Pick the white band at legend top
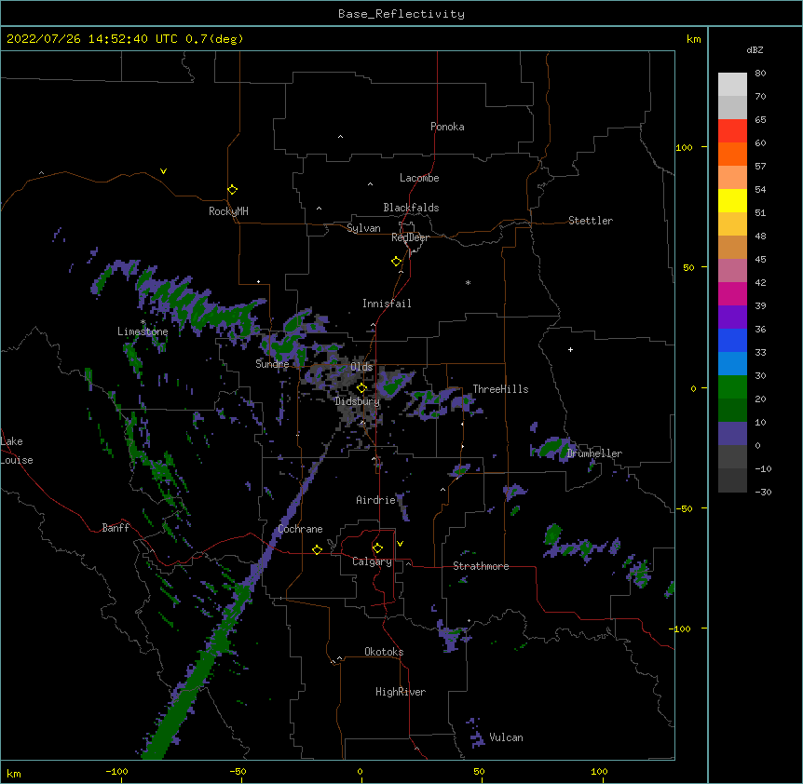803x784 pixels. click(732, 85)
